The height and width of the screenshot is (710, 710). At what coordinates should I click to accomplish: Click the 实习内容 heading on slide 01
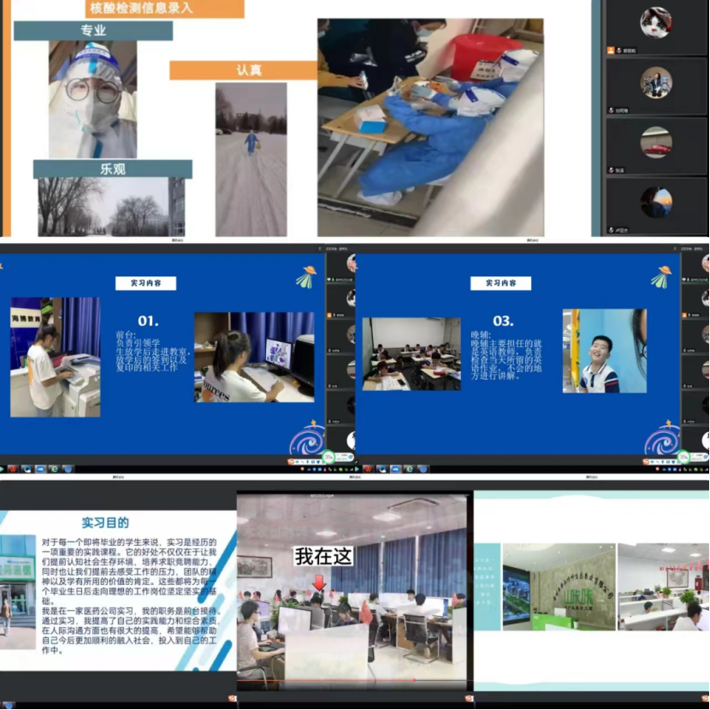pyautogui.click(x=145, y=283)
